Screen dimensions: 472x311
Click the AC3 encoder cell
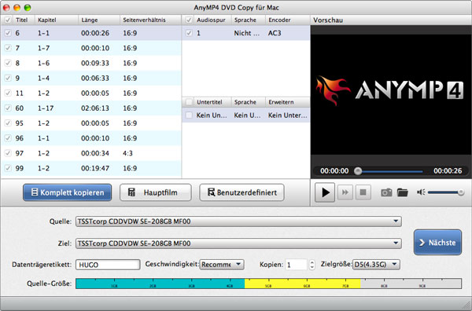pyautogui.click(x=275, y=33)
